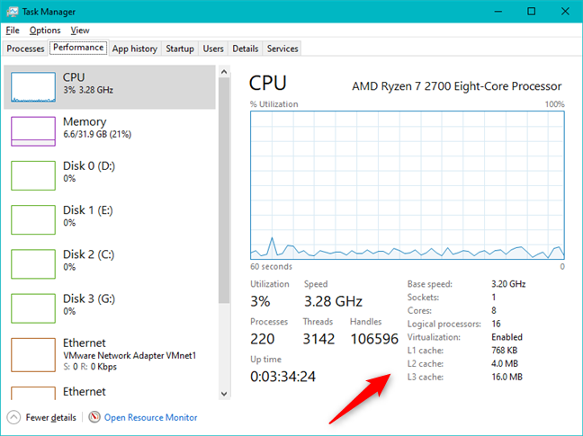The height and width of the screenshot is (436, 583).
Task: Click the '60 seconds' graph axis label
Action: pyautogui.click(x=271, y=267)
